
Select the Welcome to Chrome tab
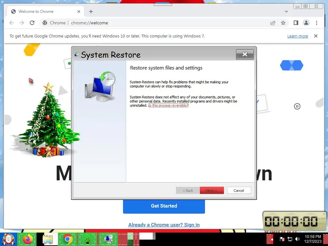click(45, 12)
